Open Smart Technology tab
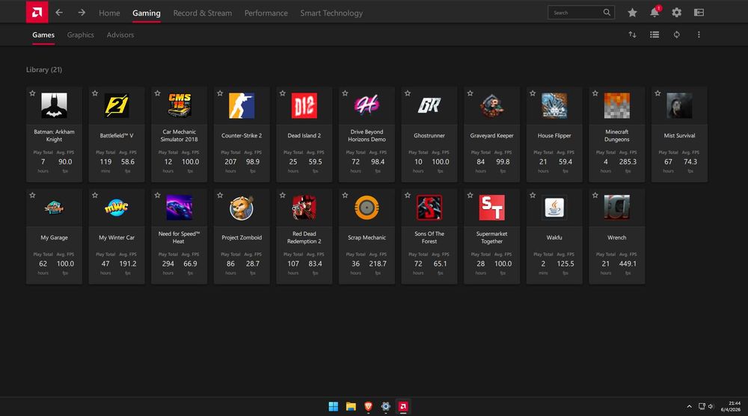This screenshot has width=748, height=416. (331, 13)
